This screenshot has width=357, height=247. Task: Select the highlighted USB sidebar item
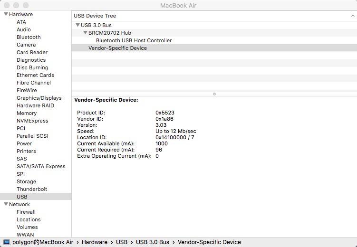(36, 197)
